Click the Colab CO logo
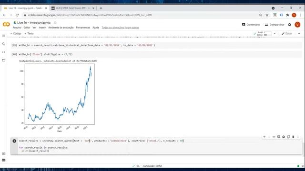 tap(6, 24)
